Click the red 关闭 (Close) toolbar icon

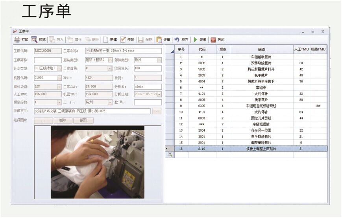click(x=213, y=40)
